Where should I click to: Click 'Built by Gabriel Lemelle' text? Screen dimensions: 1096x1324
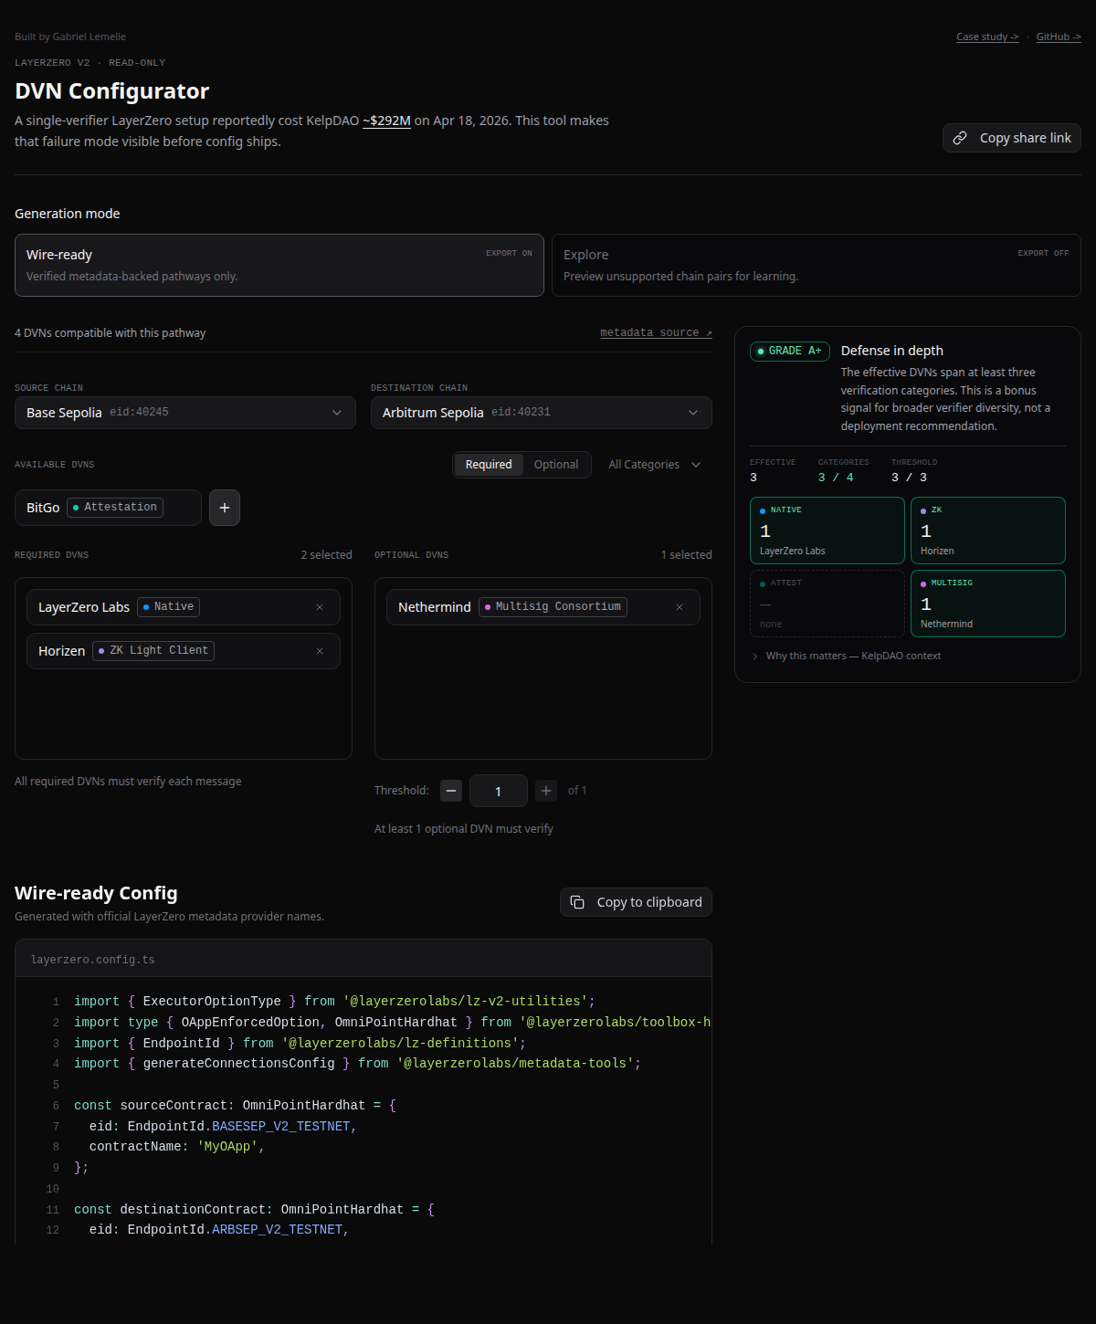[x=70, y=37]
